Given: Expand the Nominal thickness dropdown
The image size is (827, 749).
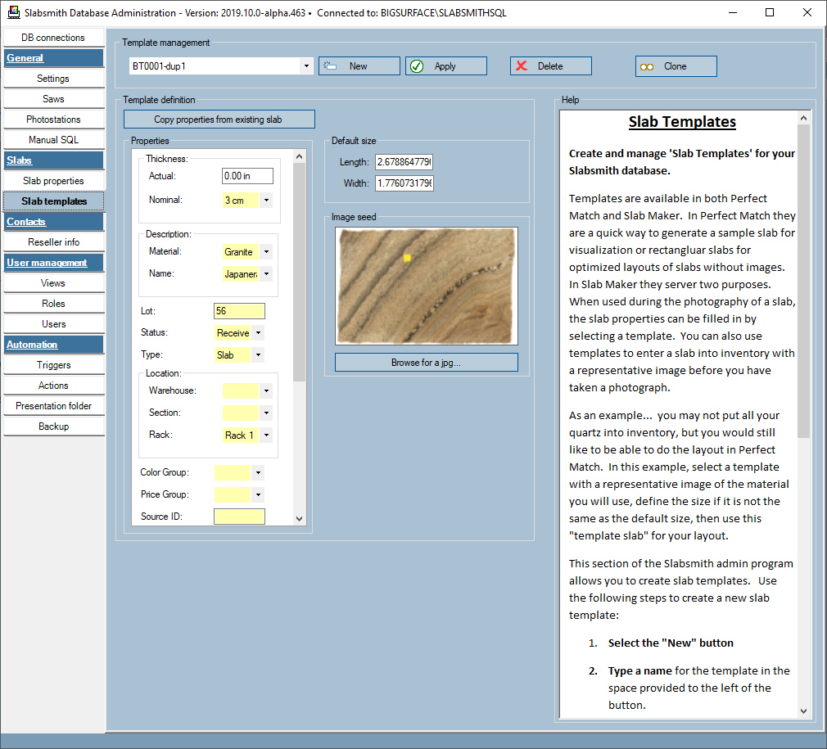Looking at the screenshot, I should click(266, 201).
